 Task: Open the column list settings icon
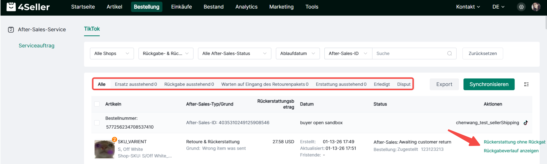[526, 84]
